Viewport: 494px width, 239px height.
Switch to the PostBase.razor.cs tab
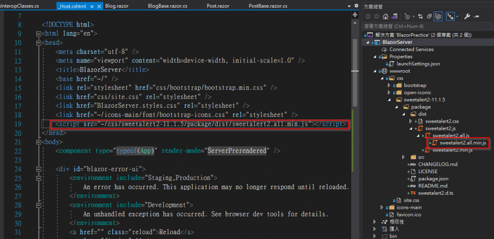[268, 6]
